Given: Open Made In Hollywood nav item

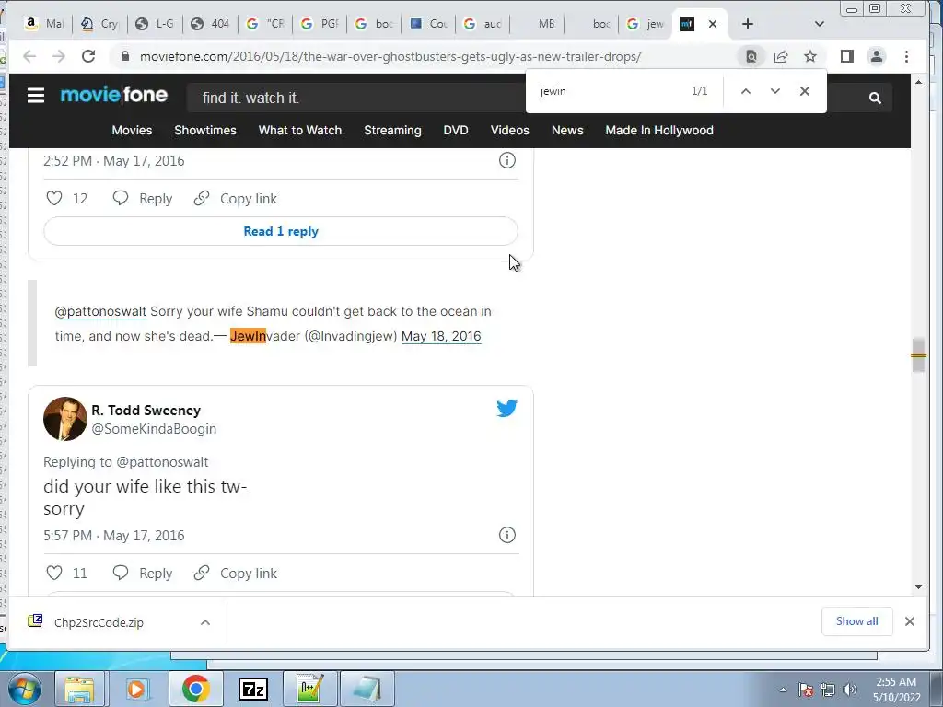Looking at the screenshot, I should tap(659, 131).
